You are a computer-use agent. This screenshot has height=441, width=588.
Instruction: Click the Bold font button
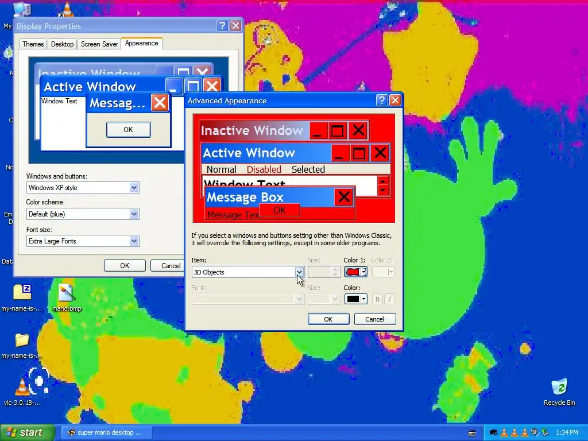click(x=378, y=299)
